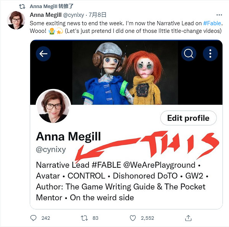Viewport: 229px width, 227px height.
Task: Click the 2,552 likes count
Action: tap(147, 218)
